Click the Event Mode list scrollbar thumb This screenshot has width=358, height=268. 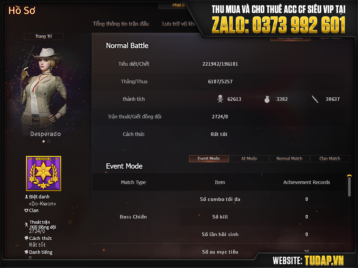click(349, 187)
